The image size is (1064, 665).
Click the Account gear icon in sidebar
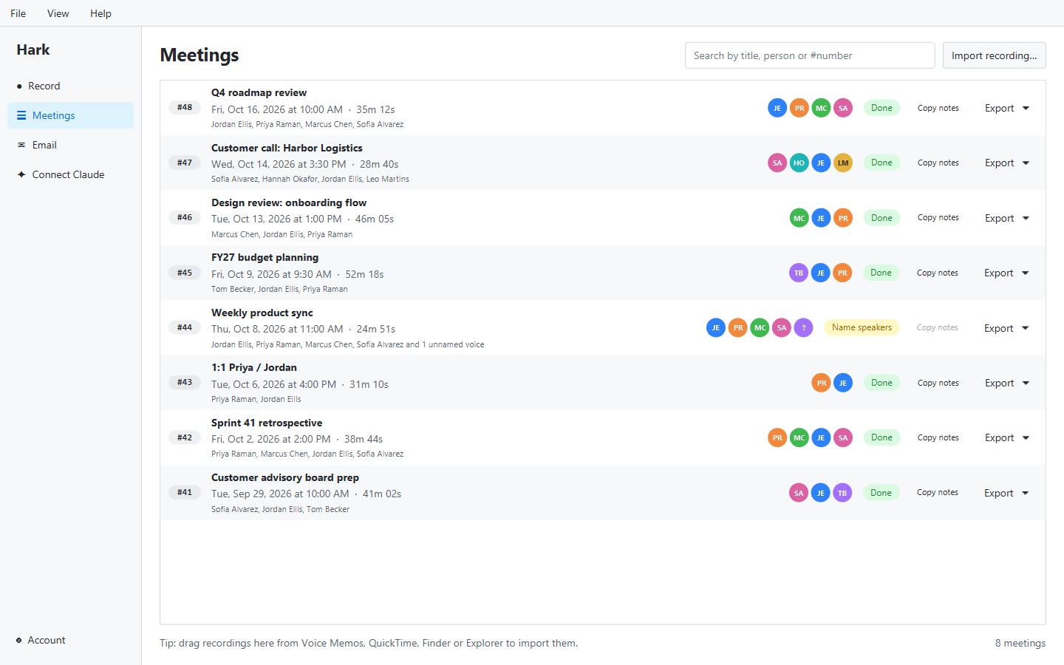click(19, 641)
